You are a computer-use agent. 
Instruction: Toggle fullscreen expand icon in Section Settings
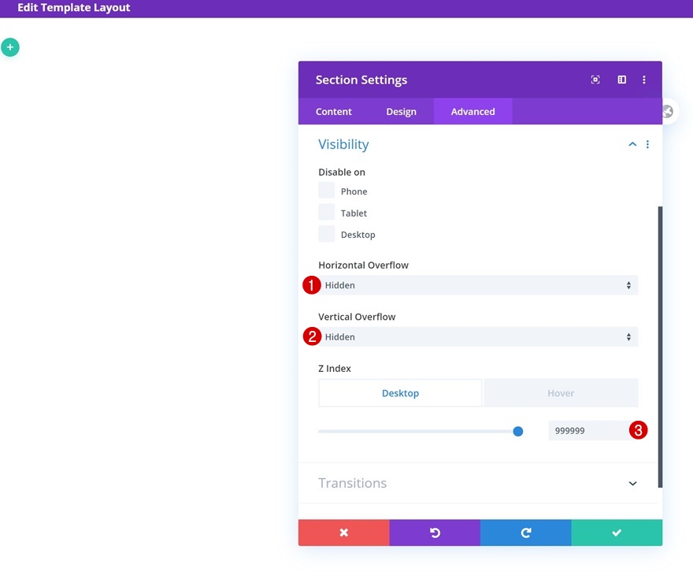point(595,80)
